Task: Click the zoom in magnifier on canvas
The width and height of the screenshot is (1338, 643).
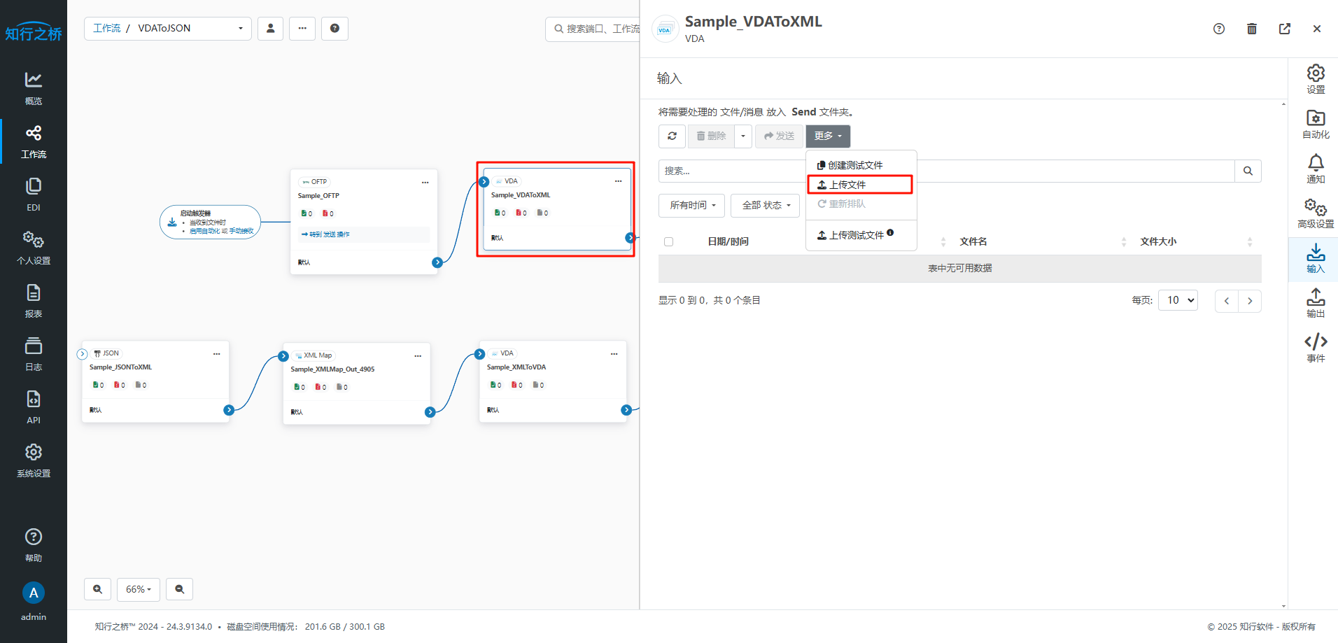Action: tap(97, 589)
